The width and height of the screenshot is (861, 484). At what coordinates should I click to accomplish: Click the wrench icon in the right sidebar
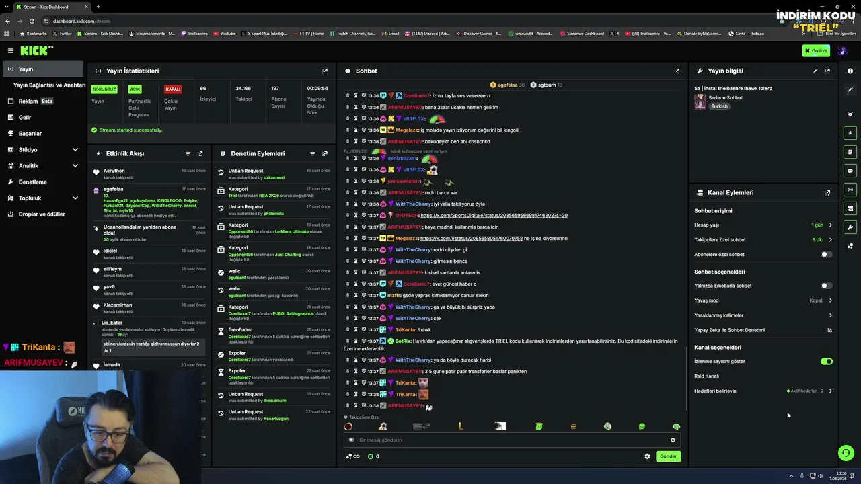[850, 227]
